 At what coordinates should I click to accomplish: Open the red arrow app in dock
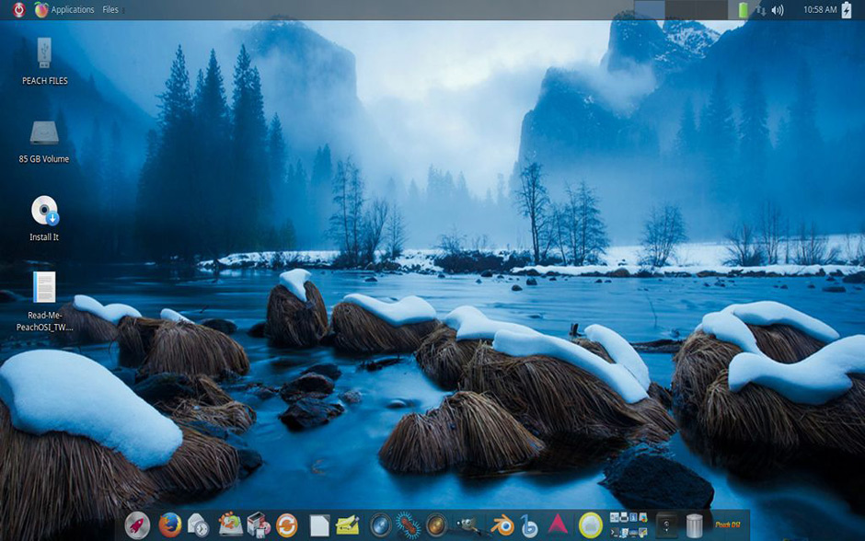pos(558,524)
